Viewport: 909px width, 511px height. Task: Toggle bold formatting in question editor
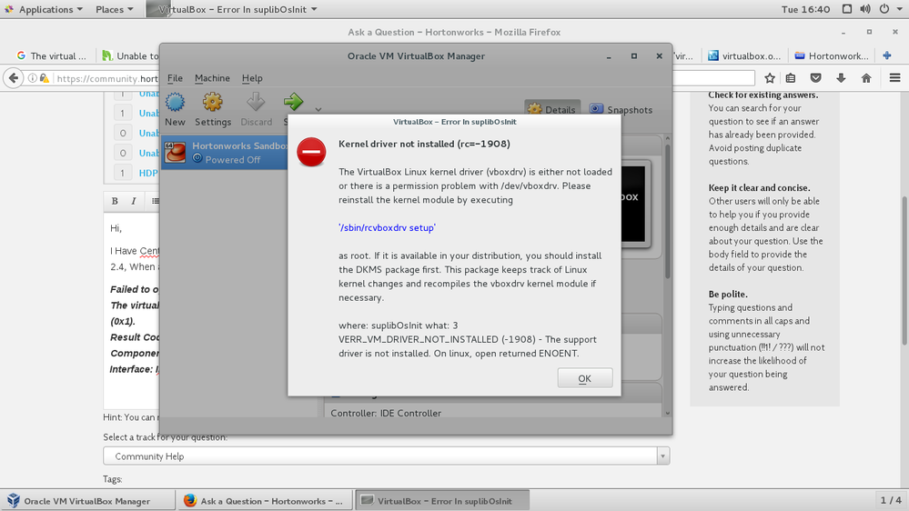(115, 201)
